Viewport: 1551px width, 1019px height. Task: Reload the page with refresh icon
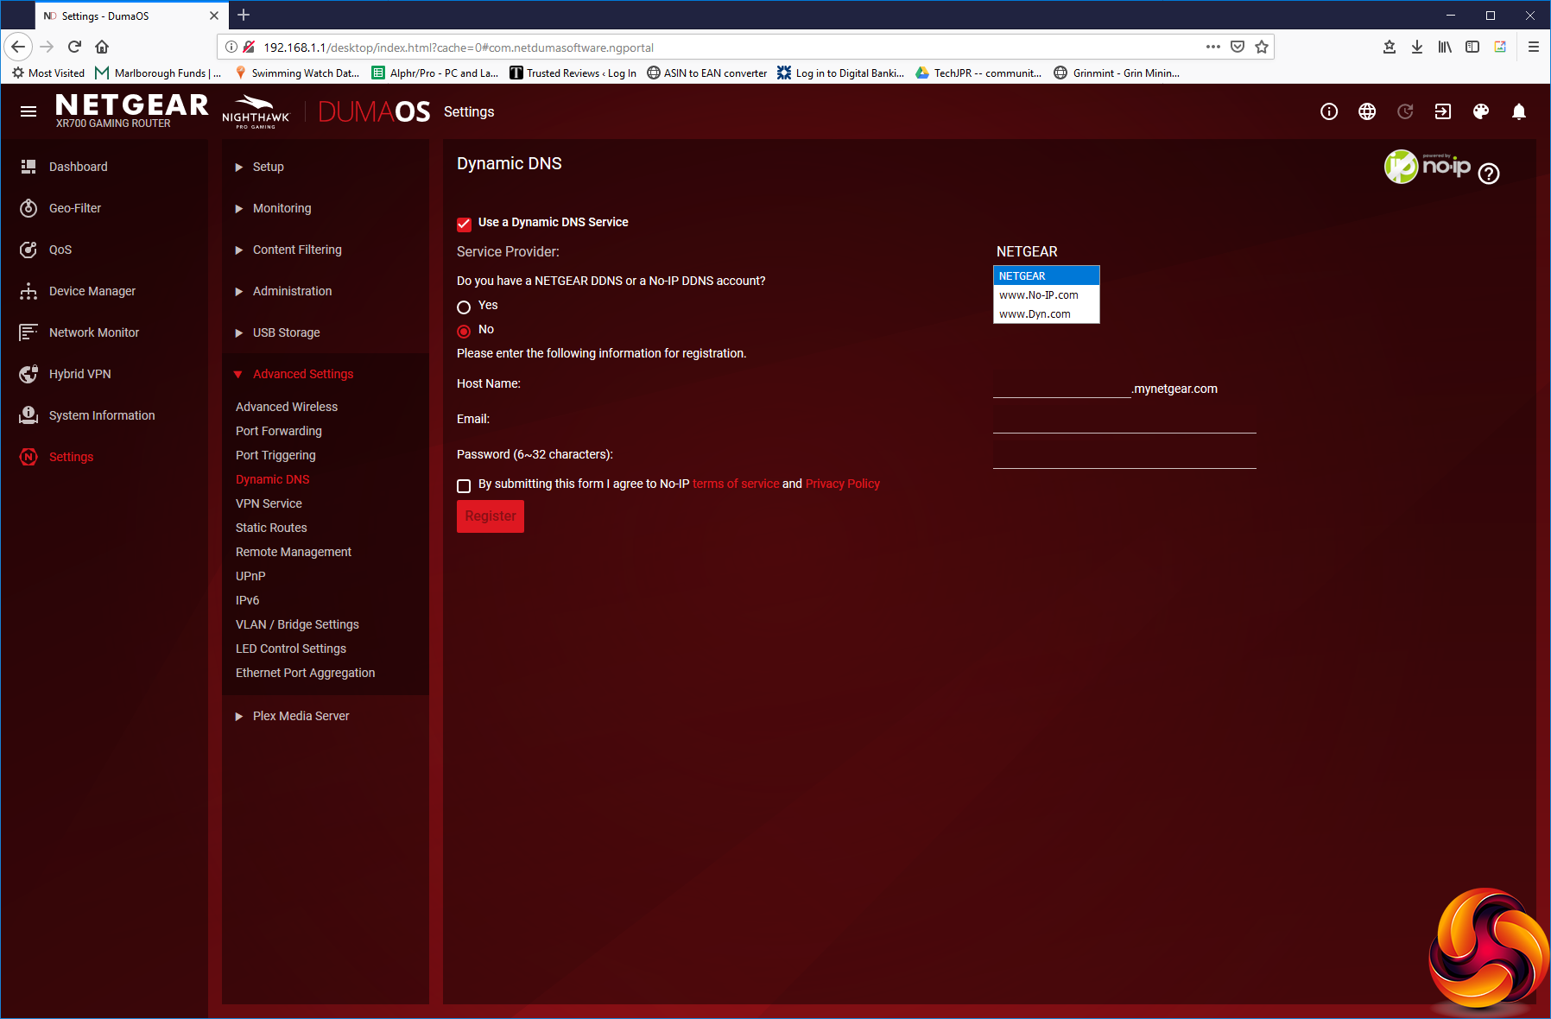pos(74,47)
